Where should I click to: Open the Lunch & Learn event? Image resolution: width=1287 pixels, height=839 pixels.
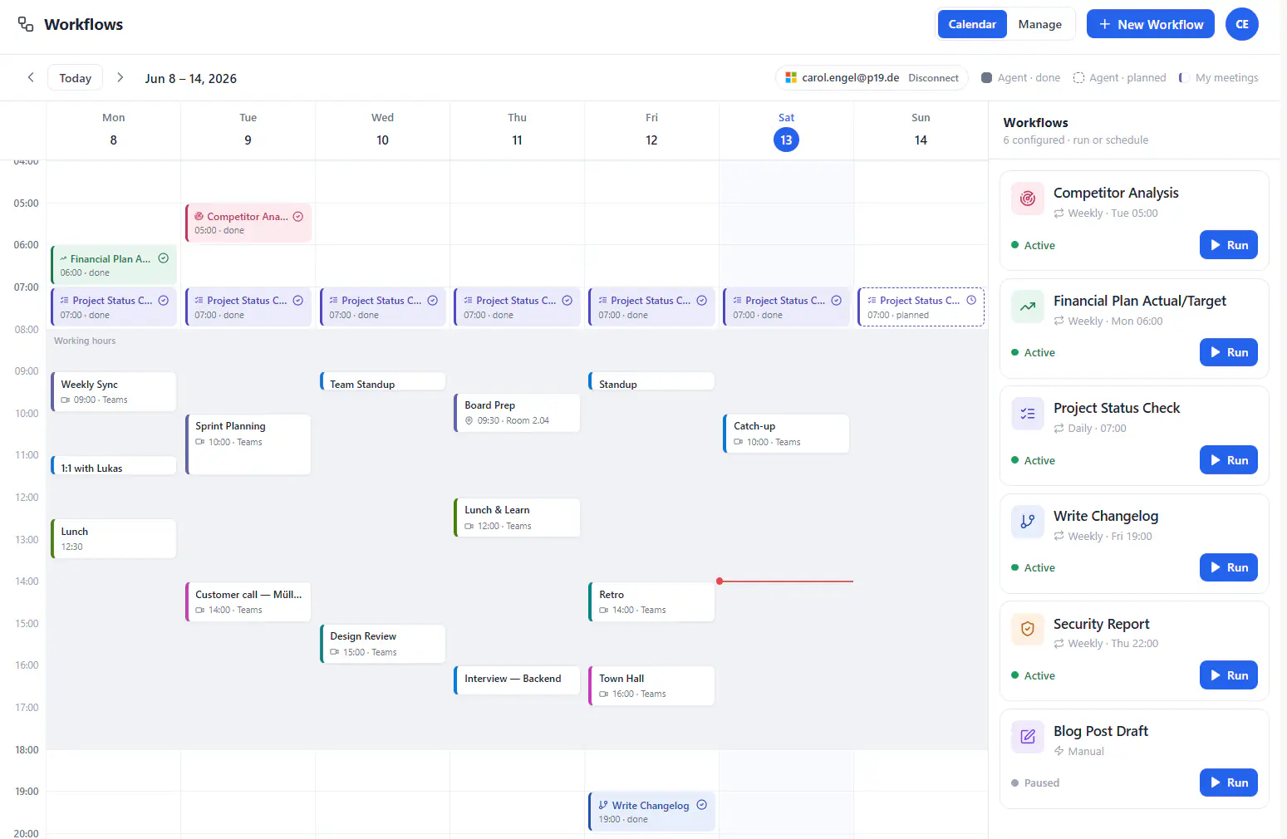tap(518, 518)
